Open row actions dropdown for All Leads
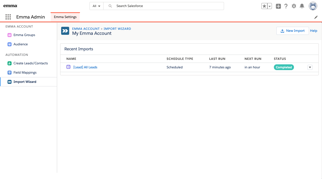Image resolution: width=322 pixels, height=179 pixels. tap(310, 67)
